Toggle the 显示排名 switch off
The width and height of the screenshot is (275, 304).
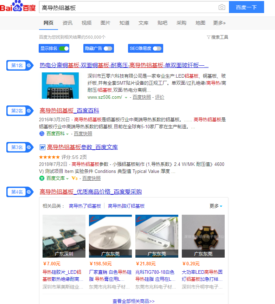(x=64, y=48)
